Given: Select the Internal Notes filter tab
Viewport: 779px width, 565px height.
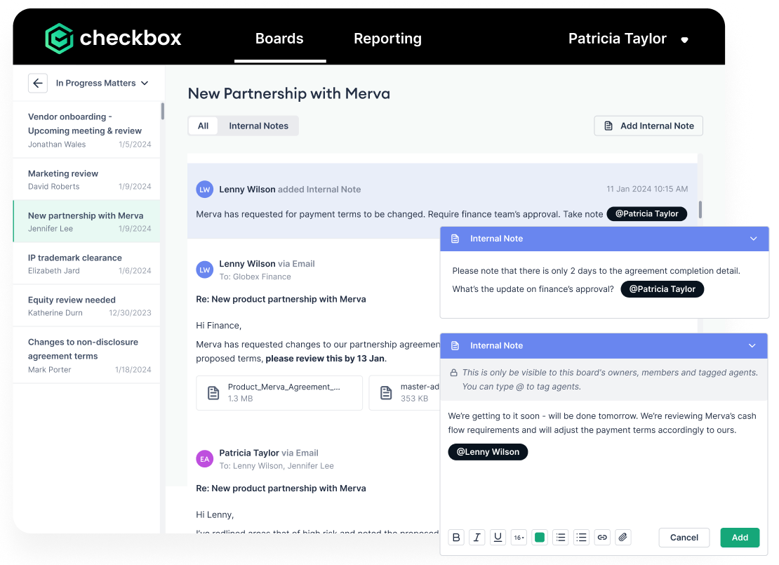Looking at the screenshot, I should click(258, 126).
